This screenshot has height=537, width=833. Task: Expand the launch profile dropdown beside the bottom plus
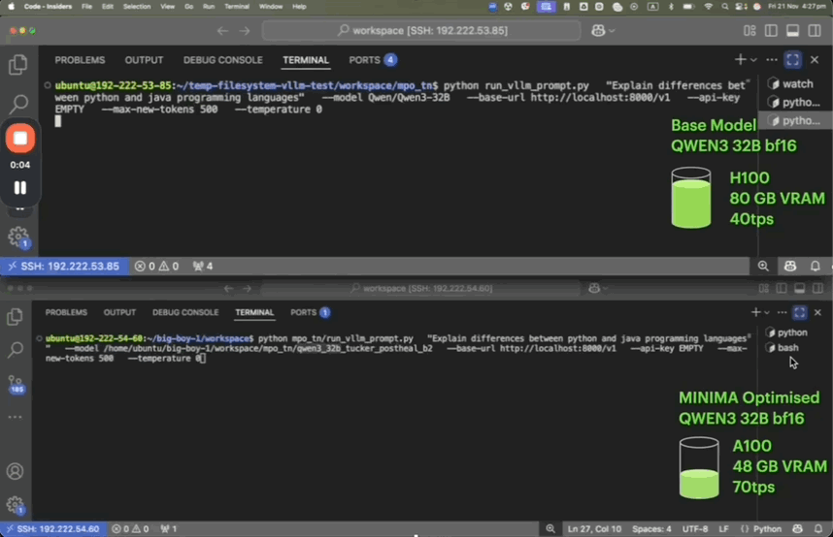pos(767,312)
